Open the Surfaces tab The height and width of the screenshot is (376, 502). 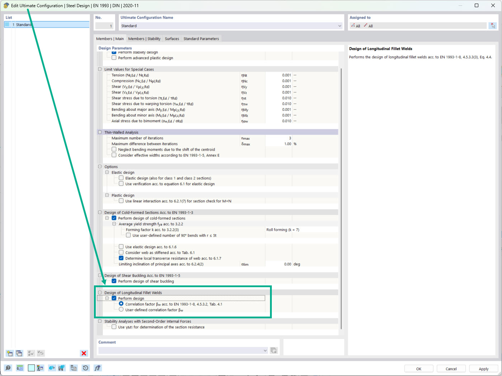click(x=172, y=39)
